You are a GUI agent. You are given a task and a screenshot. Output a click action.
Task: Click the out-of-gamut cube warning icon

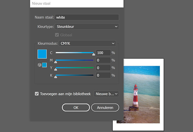pos(39,65)
